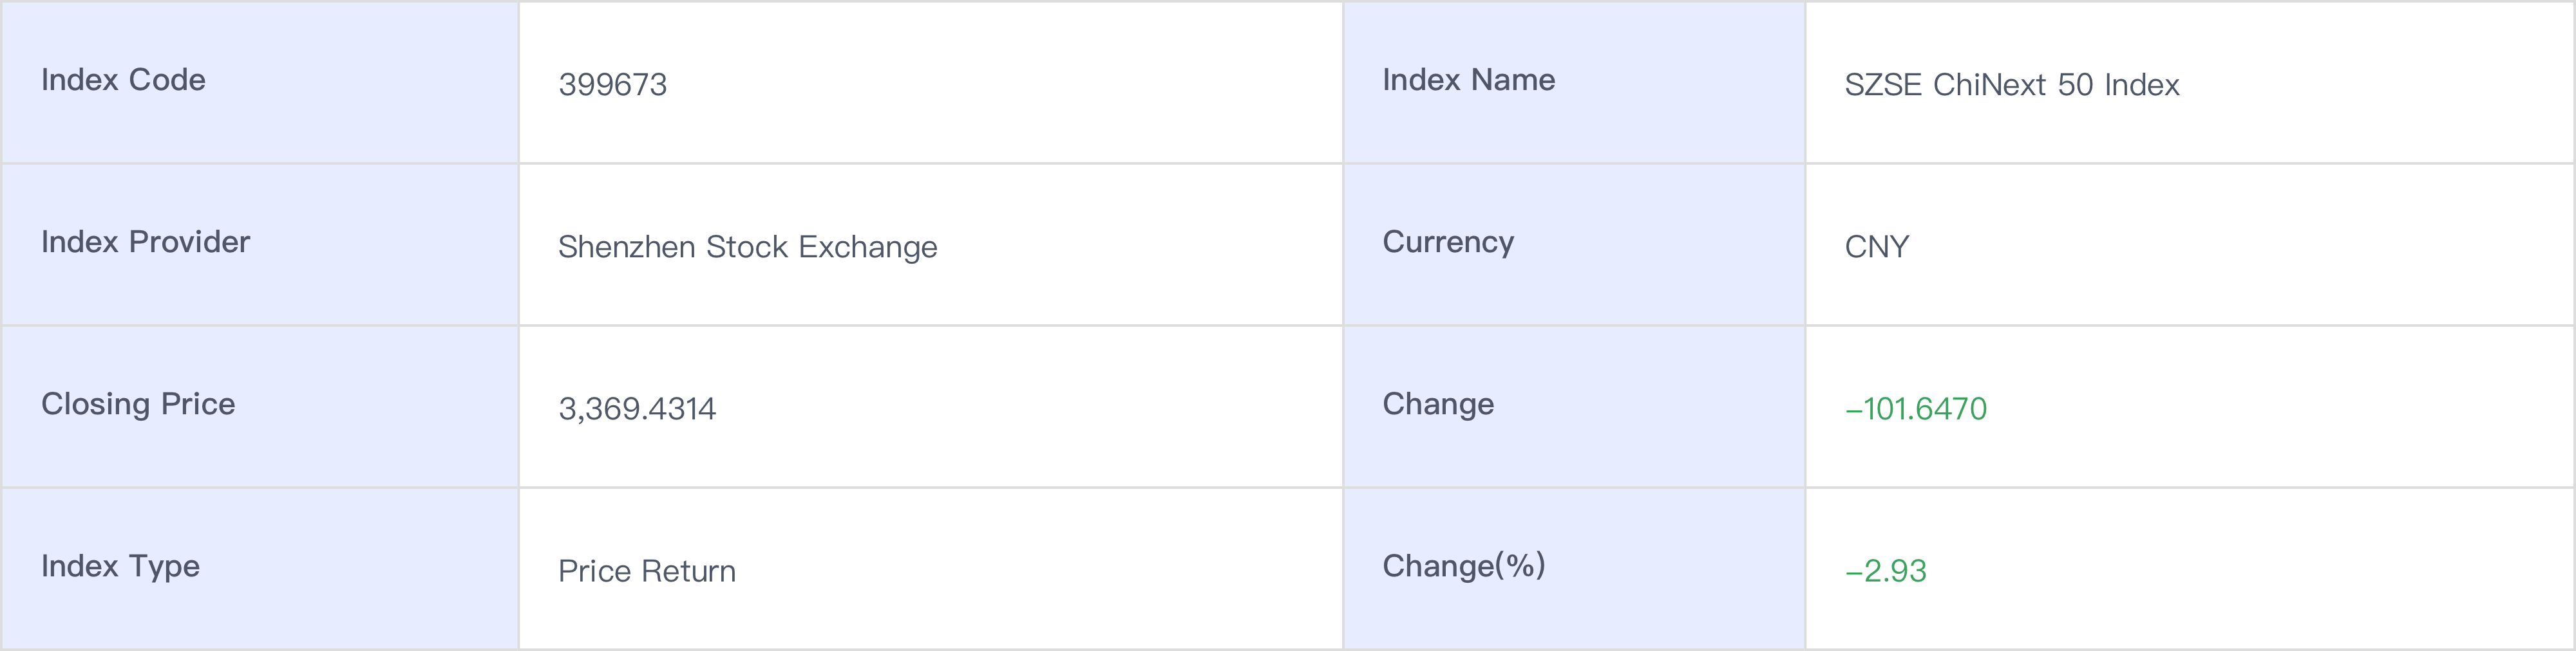Select the Shenzhen Stock Exchange value
Image resolution: width=2576 pixels, height=651 pixels.
pyautogui.click(x=747, y=246)
